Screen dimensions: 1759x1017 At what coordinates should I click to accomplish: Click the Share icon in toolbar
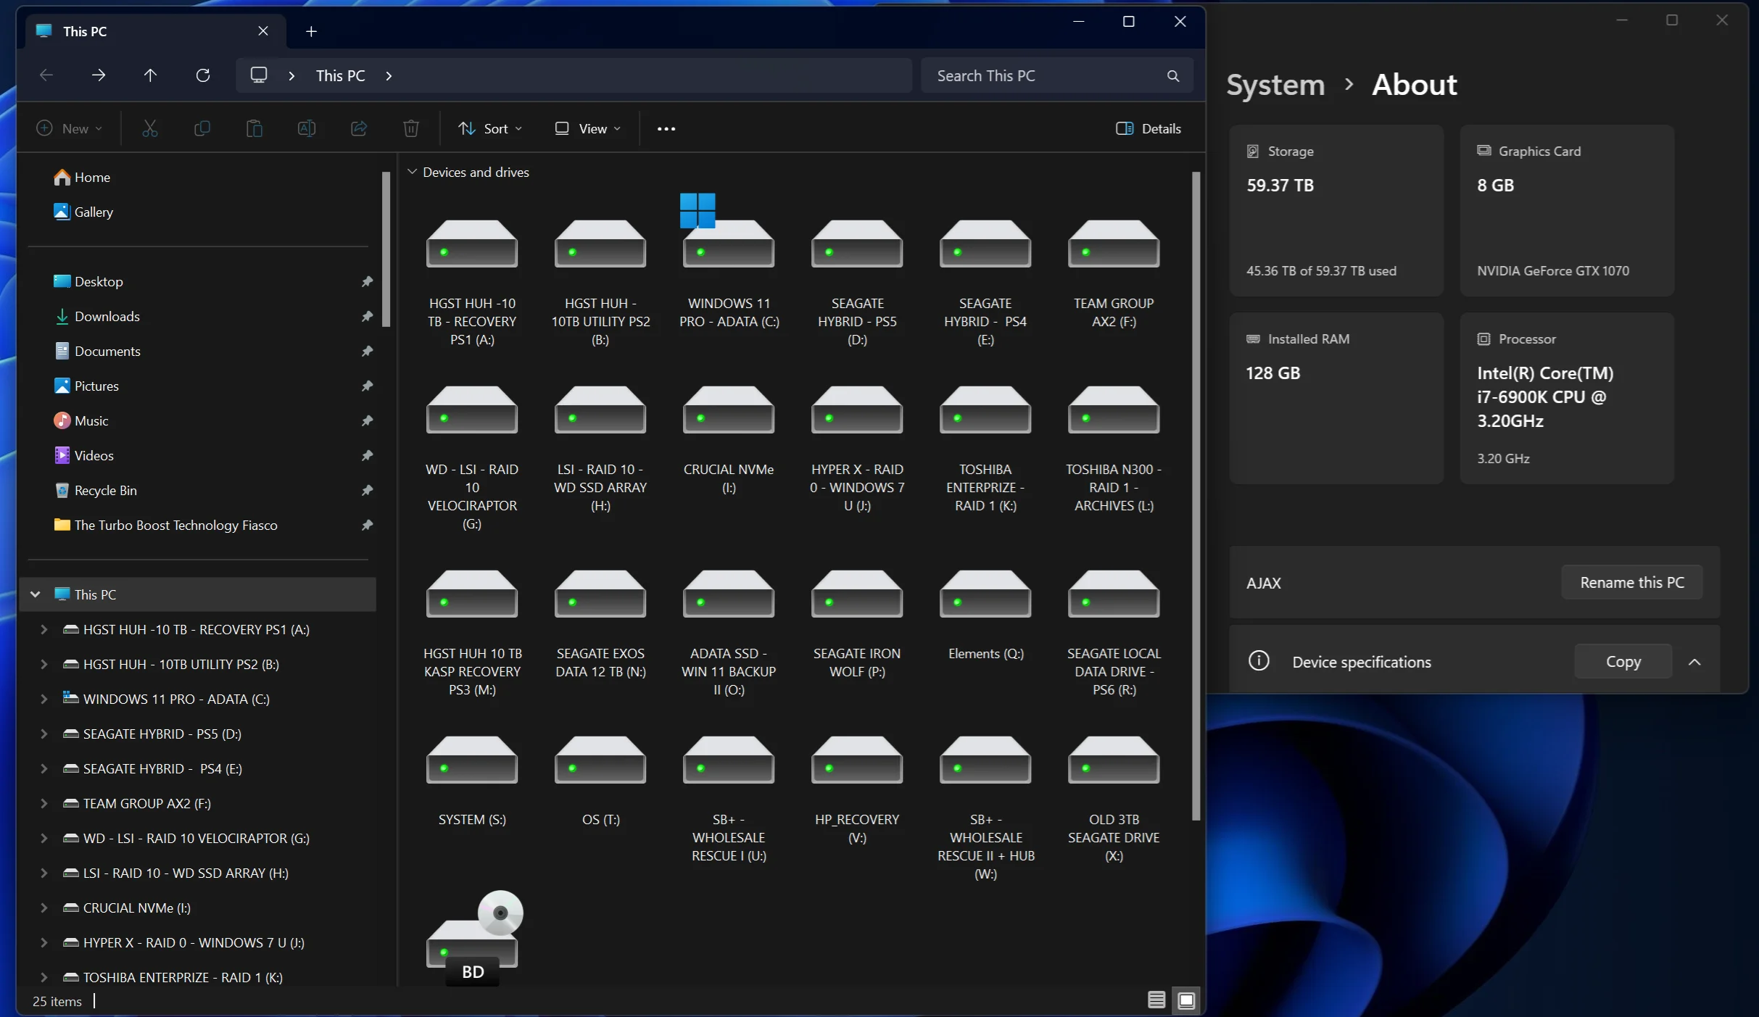click(359, 128)
